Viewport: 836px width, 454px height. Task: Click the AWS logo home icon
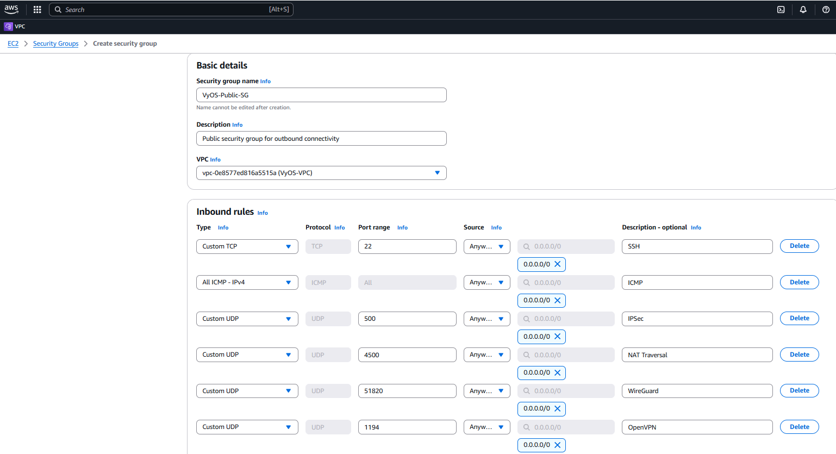tap(11, 9)
